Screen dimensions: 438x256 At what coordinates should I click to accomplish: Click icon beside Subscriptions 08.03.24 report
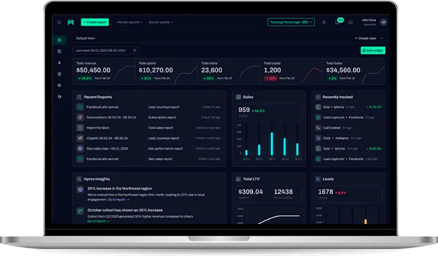[80, 118]
